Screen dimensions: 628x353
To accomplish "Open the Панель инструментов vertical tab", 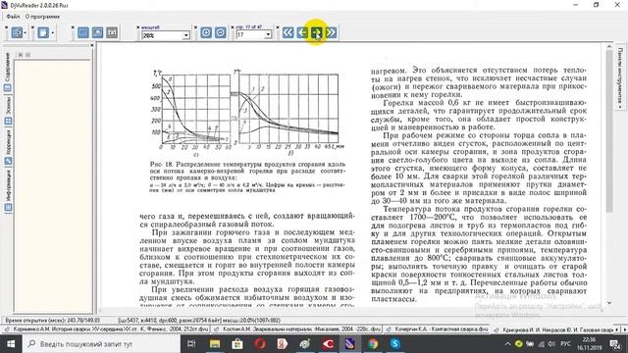I will tap(620, 77).
